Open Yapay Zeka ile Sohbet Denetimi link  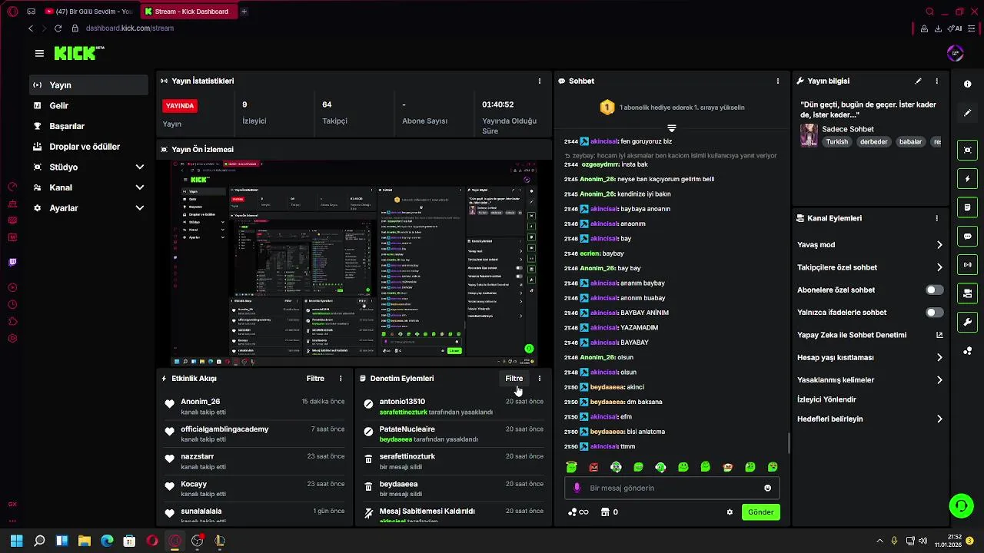tap(869, 335)
